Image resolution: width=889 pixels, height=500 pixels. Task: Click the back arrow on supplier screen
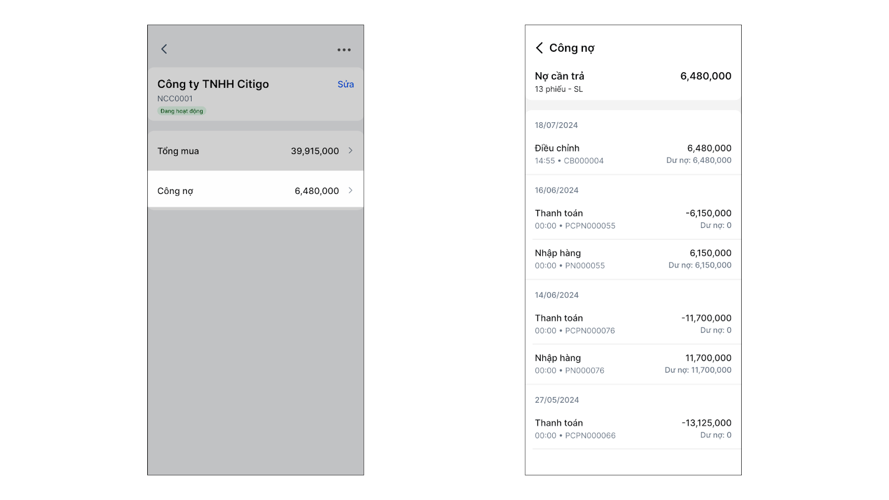(x=164, y=49)
